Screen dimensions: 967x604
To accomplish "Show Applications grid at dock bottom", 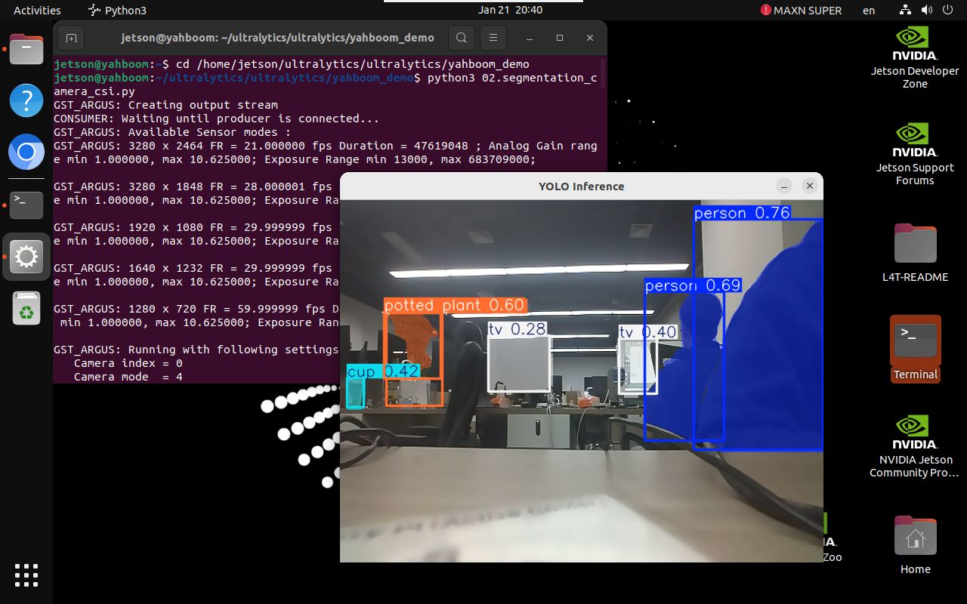I will point(26,575).
